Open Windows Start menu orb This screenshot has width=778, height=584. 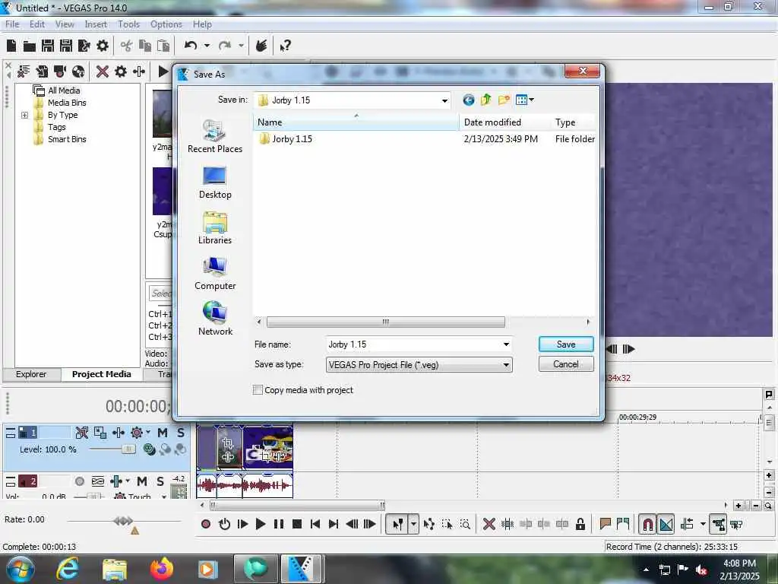coord(21,569)
